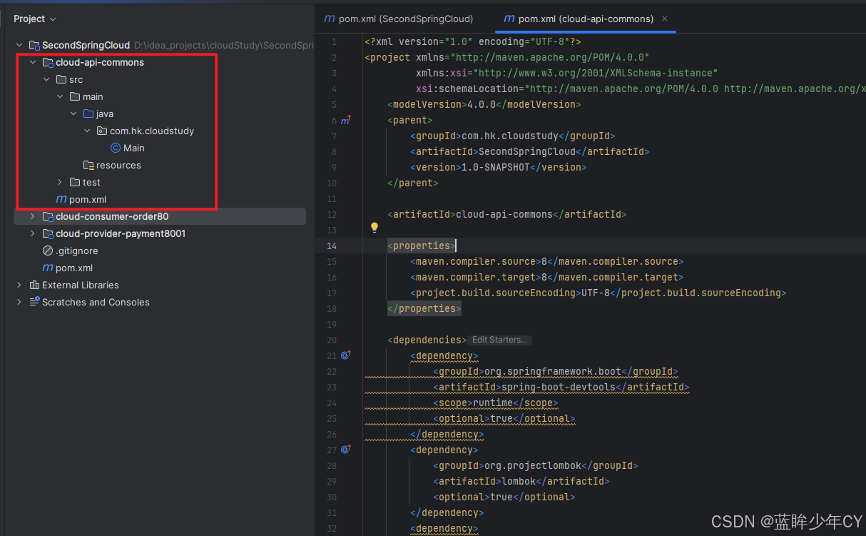
Task: Click the src folder icon
Action: [x=61, y=79]
